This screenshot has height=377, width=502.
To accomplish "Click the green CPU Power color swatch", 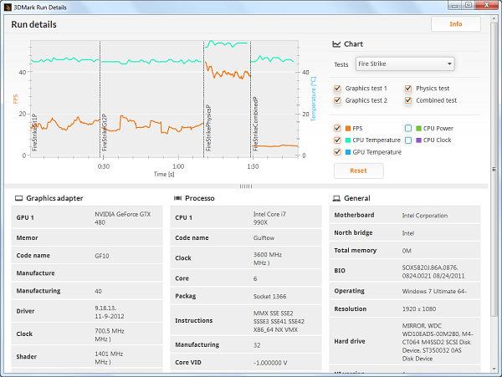I will point(418,129).
